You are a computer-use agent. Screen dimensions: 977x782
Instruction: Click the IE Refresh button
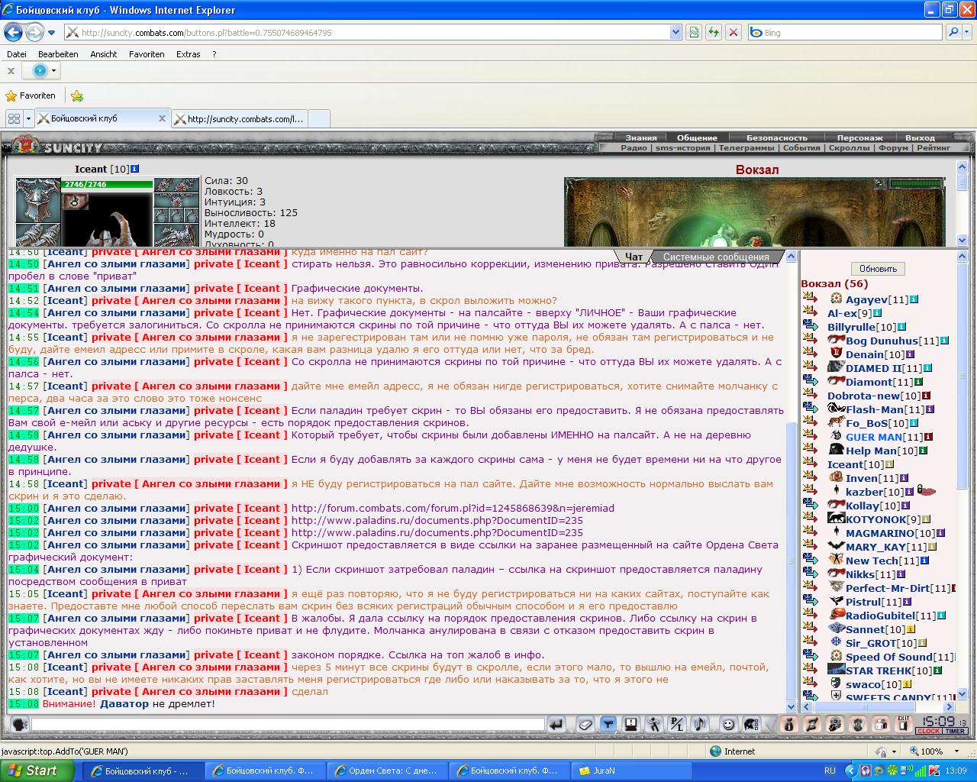pos(714,33)
